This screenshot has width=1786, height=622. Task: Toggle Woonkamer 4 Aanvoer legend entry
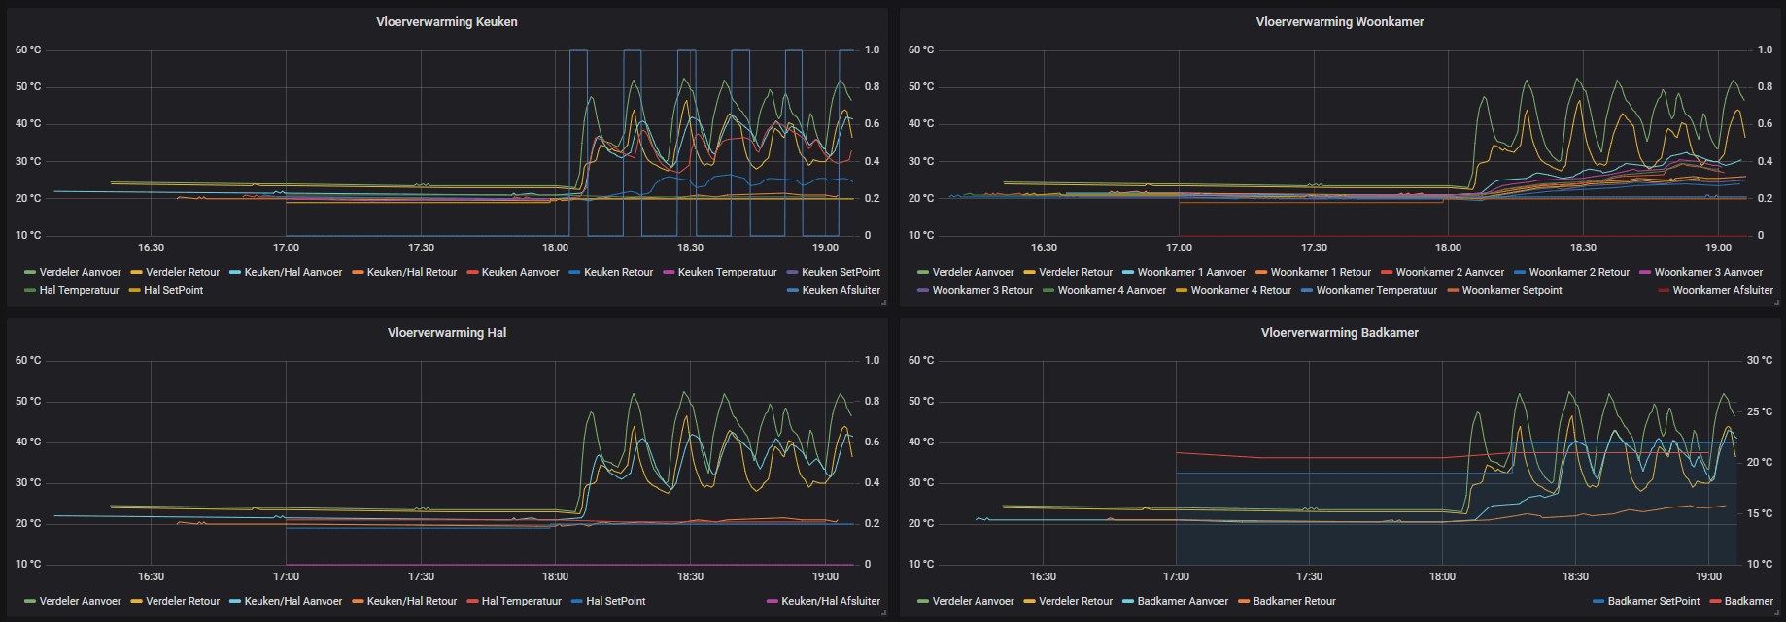click(x=1112, y=291)
